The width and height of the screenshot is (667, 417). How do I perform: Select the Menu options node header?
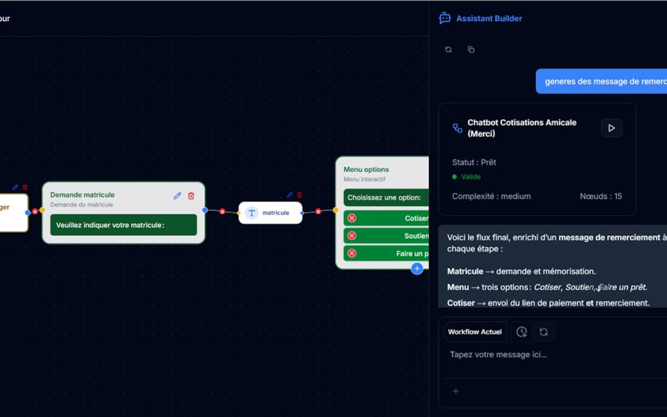[x=366, y=169]
